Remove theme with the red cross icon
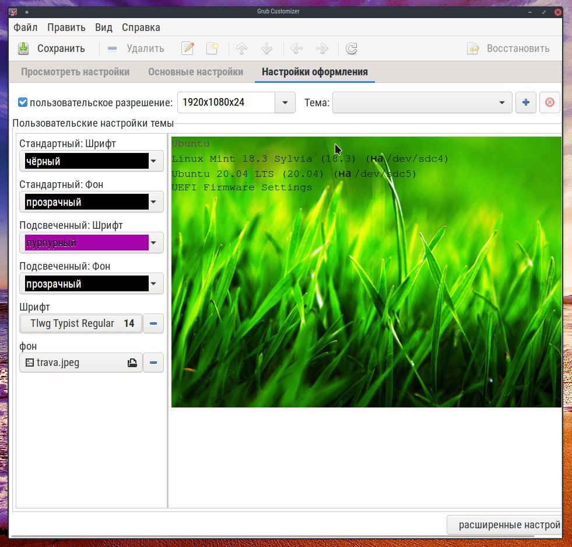The image size is (572, 547). (x=550, y=103)
